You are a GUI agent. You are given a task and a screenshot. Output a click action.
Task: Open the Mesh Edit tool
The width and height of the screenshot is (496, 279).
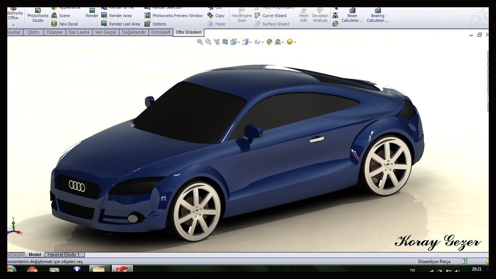[304, 15]
